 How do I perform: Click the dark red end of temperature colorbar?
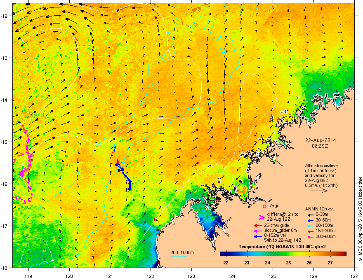(x=344, y=254)
